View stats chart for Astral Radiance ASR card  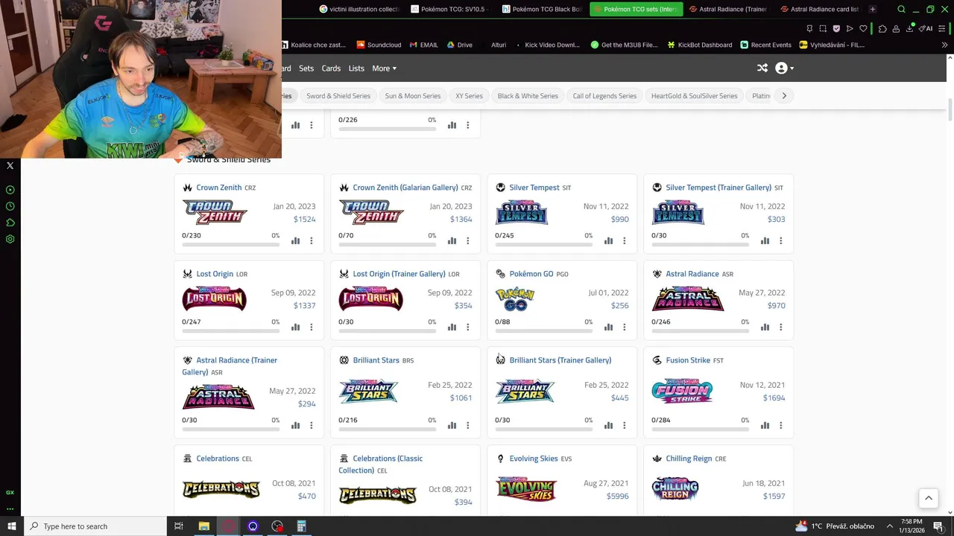[x=765, y=327]
